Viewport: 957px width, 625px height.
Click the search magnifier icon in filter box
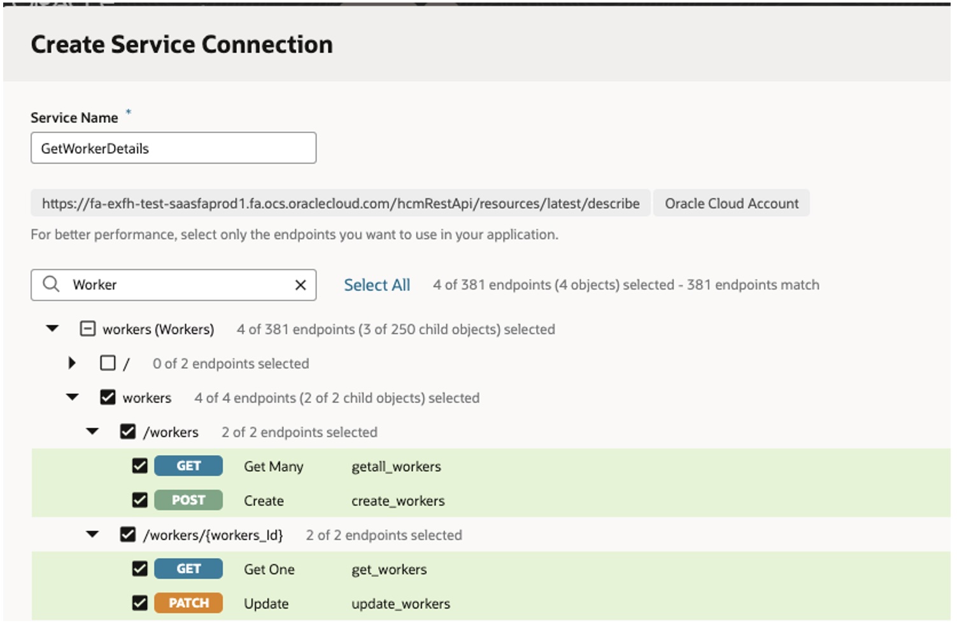click(x=51, y=284)
